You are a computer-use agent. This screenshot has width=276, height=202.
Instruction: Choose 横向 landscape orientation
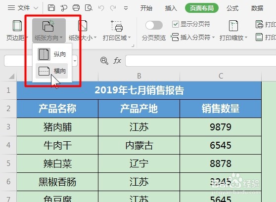52,71
